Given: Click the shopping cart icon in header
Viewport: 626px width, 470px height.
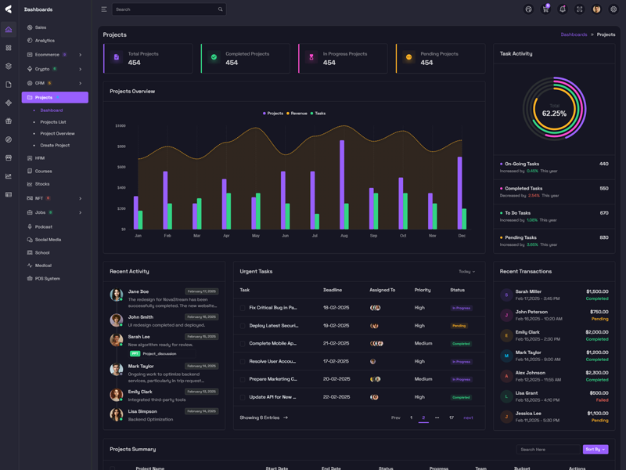Looking at the screenshot, I should click(x=545, y=9).
